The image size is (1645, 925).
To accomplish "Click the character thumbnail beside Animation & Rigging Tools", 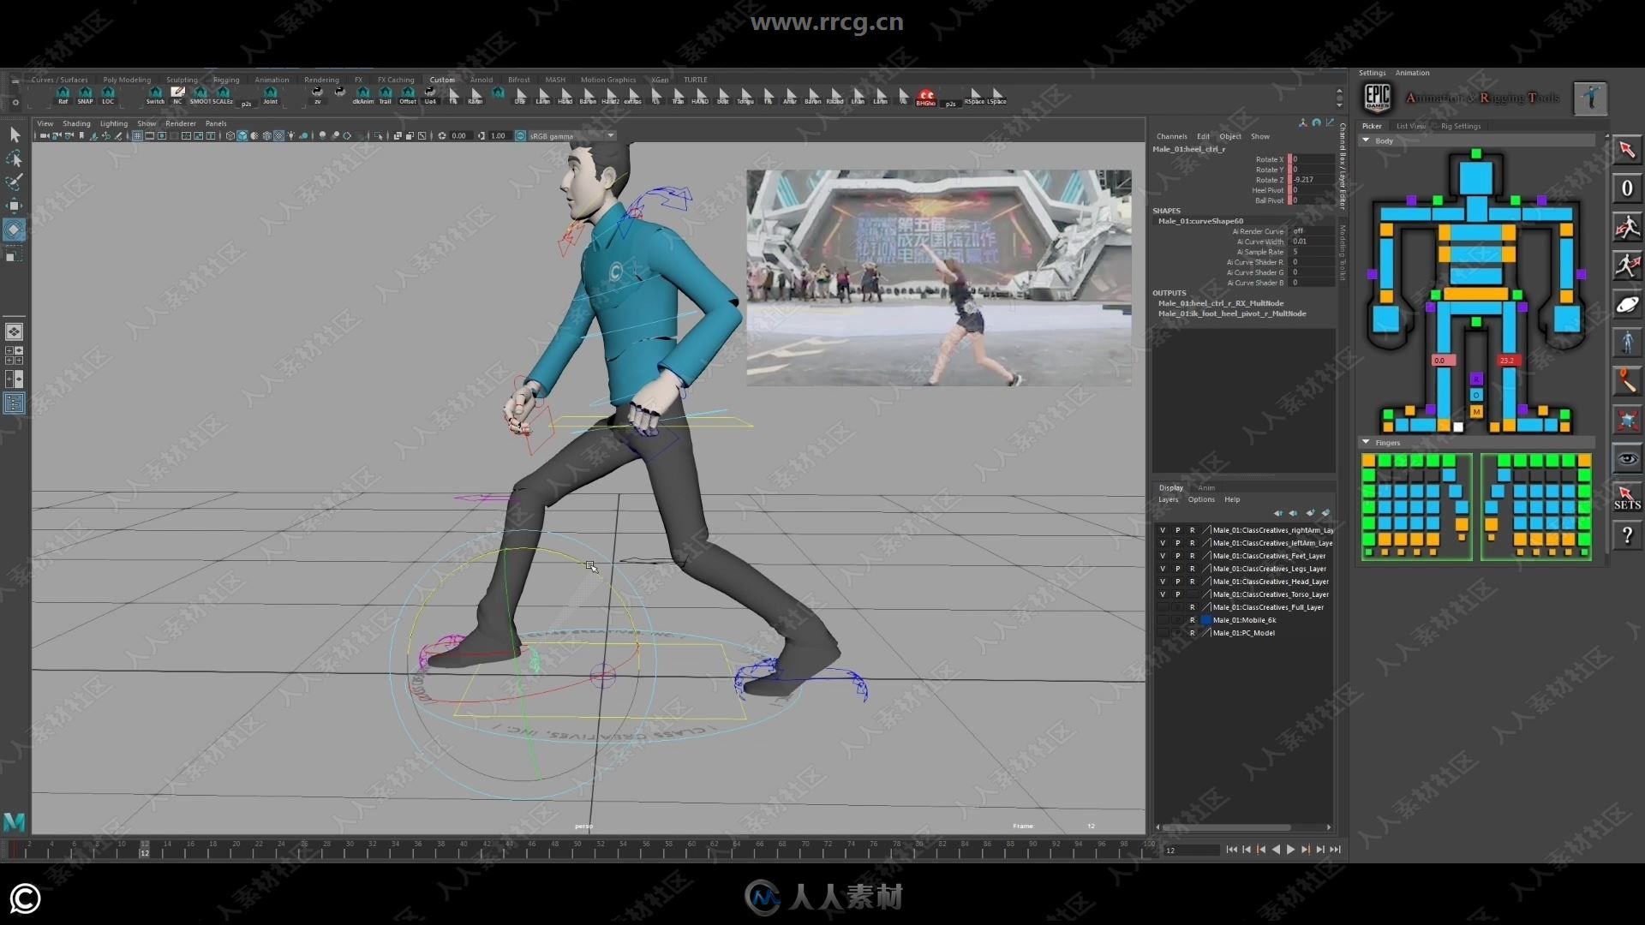I will pyautogui.click(x=1590, y=98).
